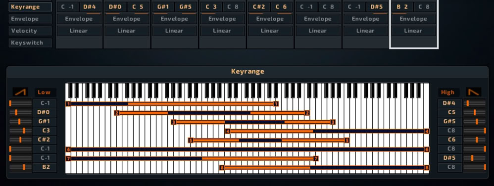Viewport: 494px width, 186px height.
Task: Open Linear dropdown in the C#2 column
Action: [270, 31]
